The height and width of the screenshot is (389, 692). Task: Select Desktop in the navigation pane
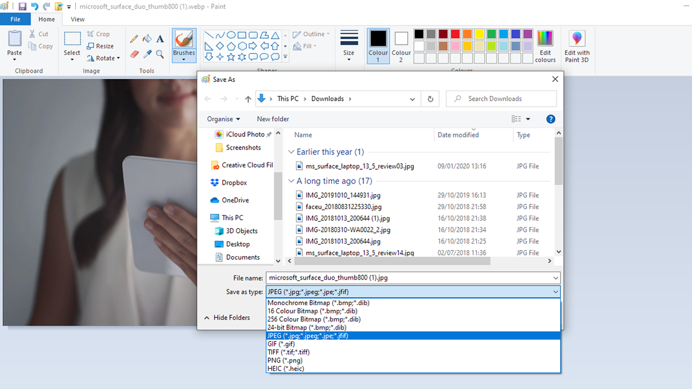(232, 244)
